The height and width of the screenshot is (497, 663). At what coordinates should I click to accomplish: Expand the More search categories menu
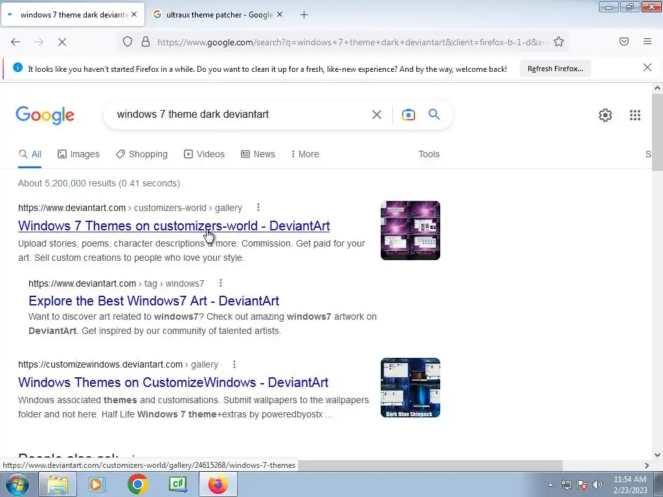coord(305,154)
